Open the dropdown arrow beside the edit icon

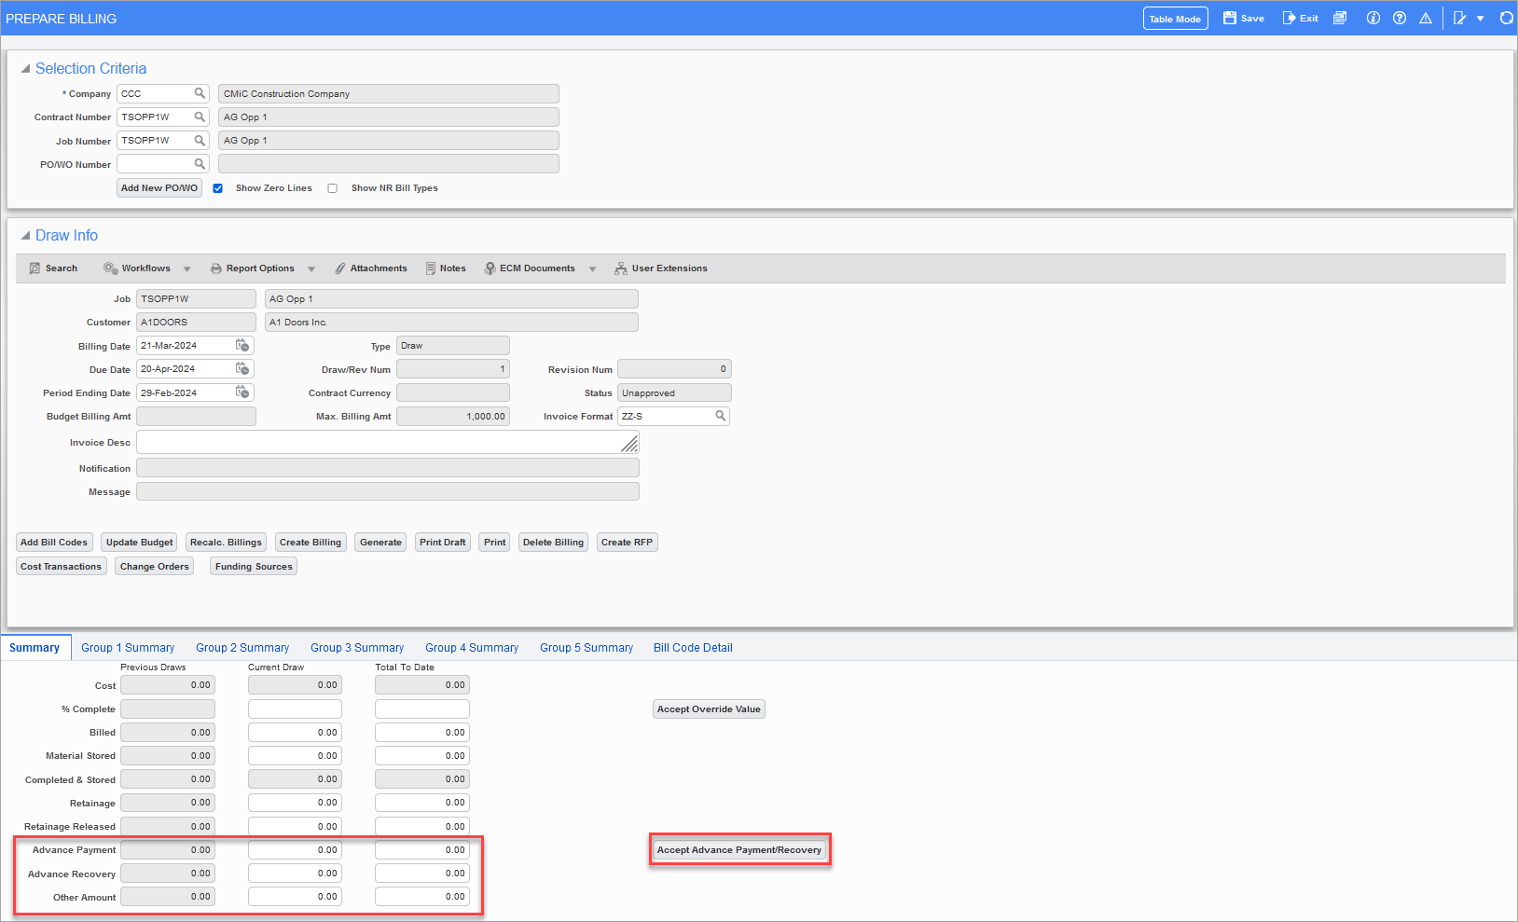tap(1480, 19)
